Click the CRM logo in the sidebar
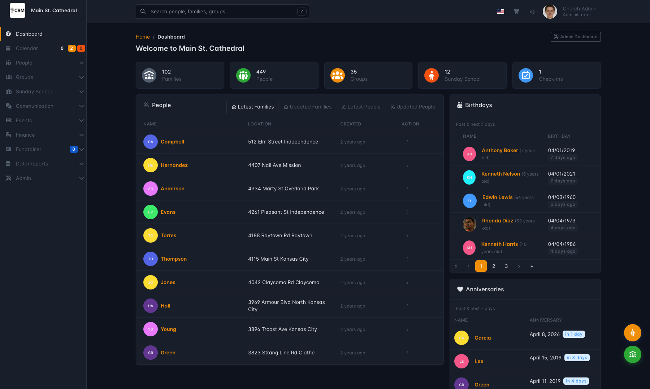650x389 pixels. pyautogui.click(x=17, y=10)
